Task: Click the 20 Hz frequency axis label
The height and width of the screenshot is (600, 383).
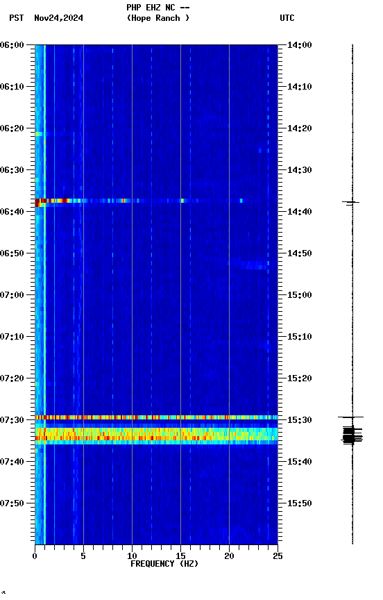Action: [229, 556]
